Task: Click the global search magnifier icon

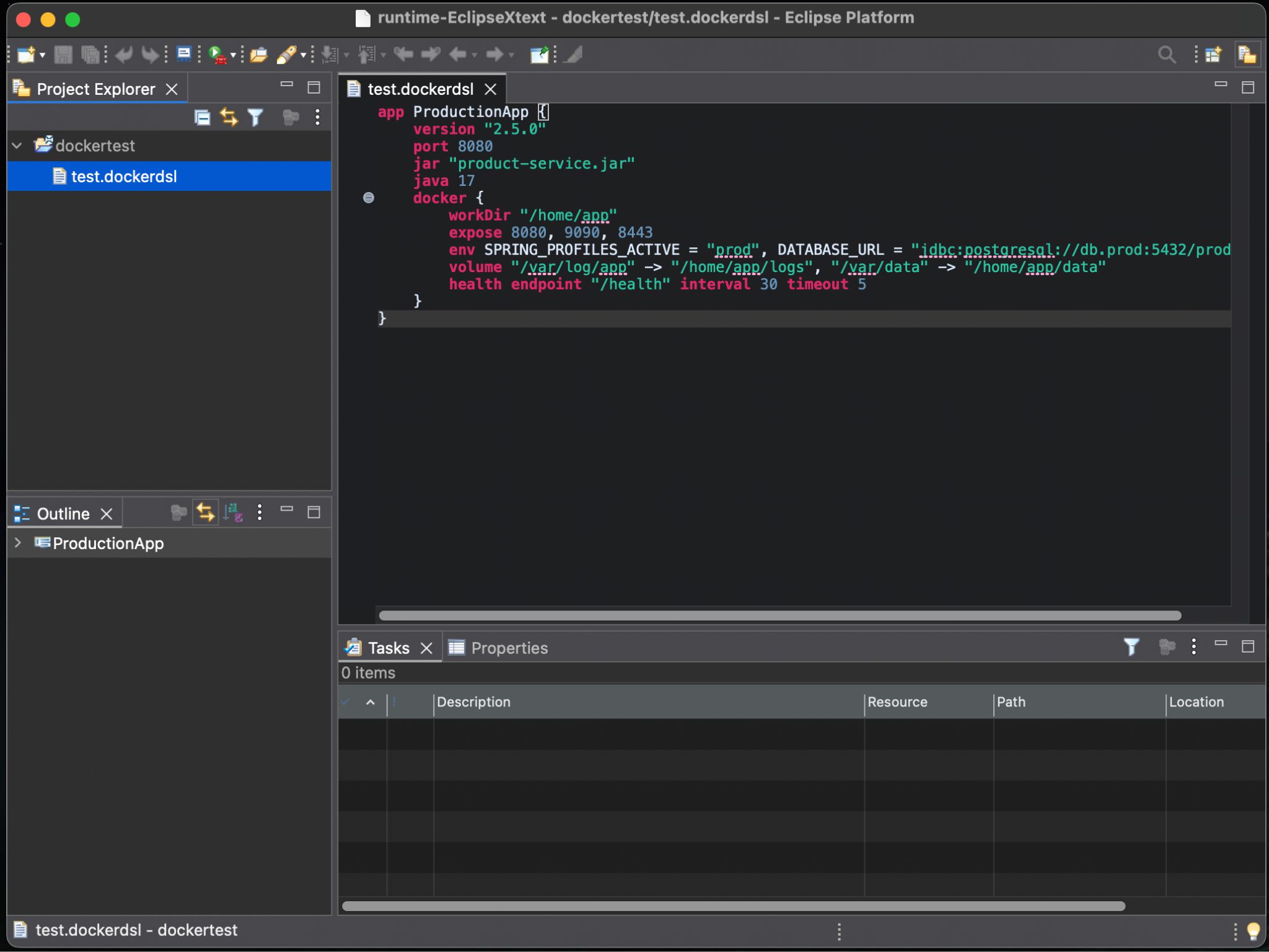Action: tap(1167, 55)
